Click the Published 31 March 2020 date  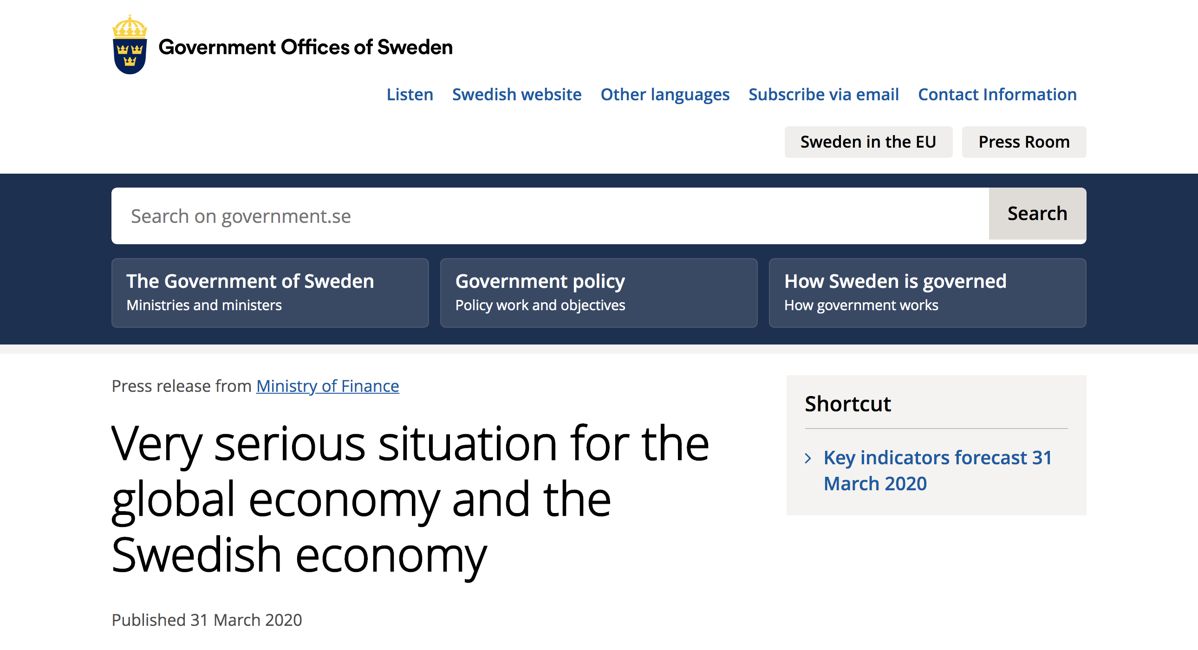207,620
